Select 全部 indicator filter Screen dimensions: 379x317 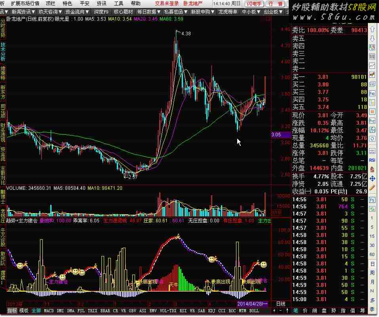pyautogui.click(x=36, y=311)
